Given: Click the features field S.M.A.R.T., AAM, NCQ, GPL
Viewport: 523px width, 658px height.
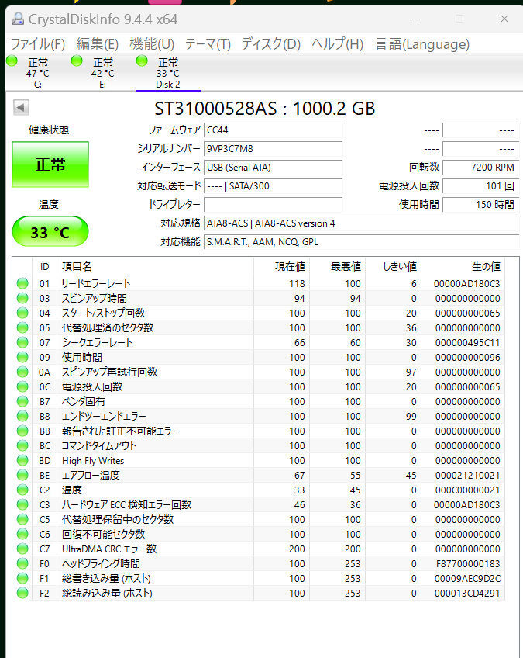Looking at the screenshot, I should click(361, 242).
